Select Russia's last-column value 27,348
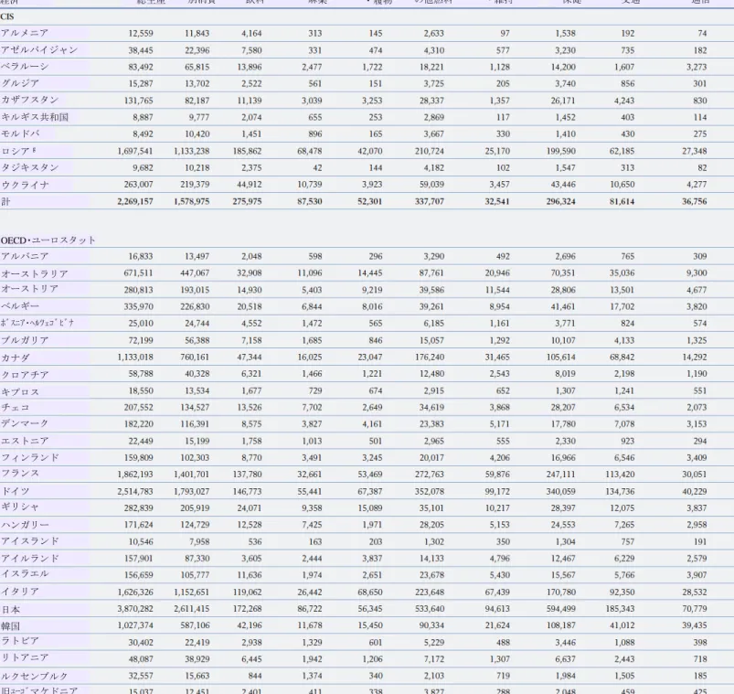 694,151
